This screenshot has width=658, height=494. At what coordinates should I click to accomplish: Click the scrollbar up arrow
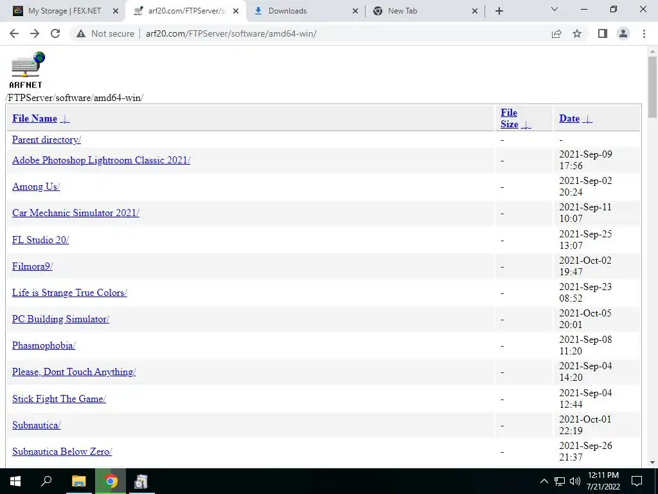click(x=652, y=51)
